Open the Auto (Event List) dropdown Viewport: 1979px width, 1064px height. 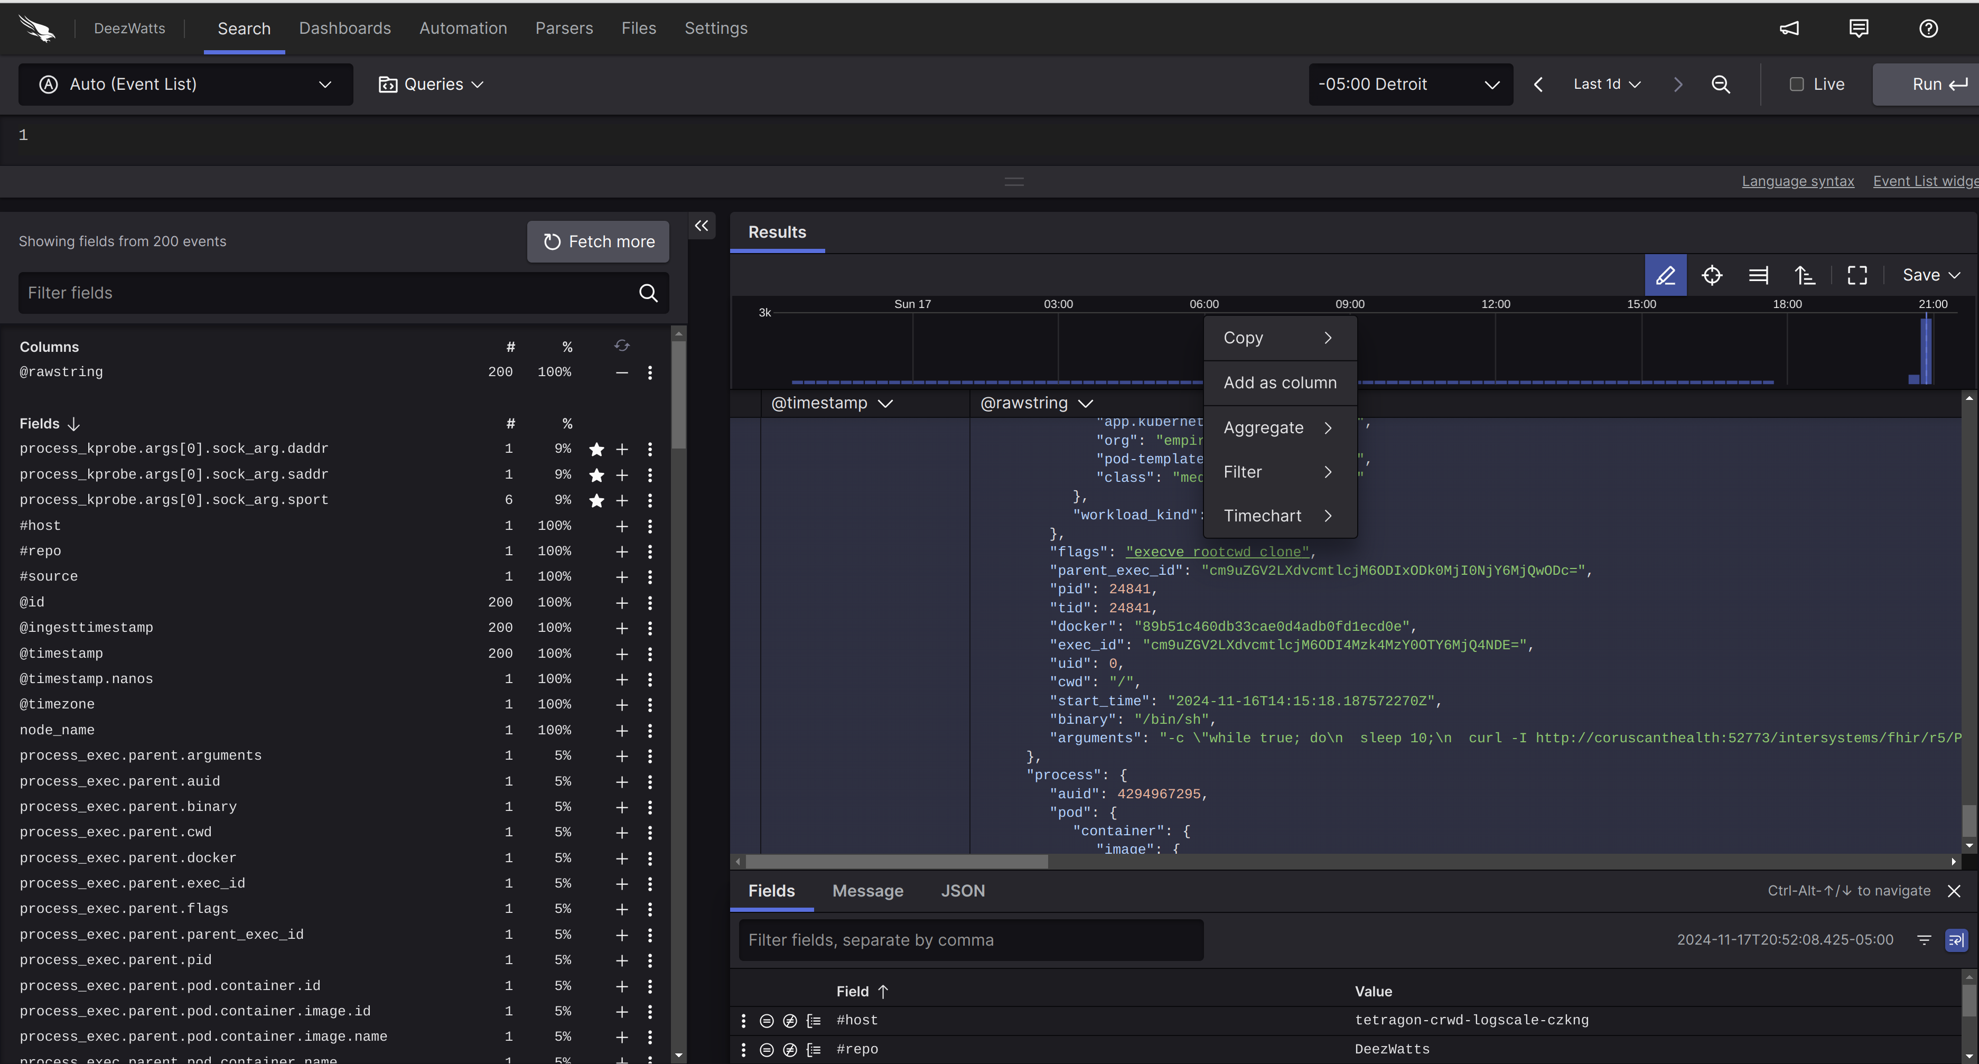click(x=185, y=85)
